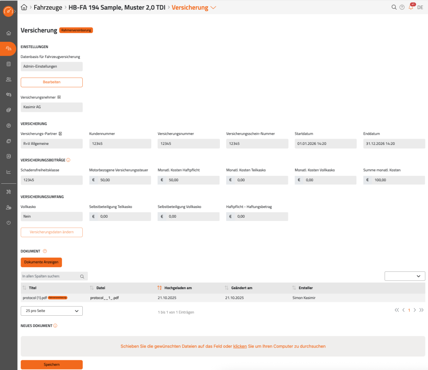Image resolution: width=428 pixels, height=370 pixels.
Task: Click the info icon next to Versicherungsbeiträge
Action: pyautogui.click(x=68, y=160)
